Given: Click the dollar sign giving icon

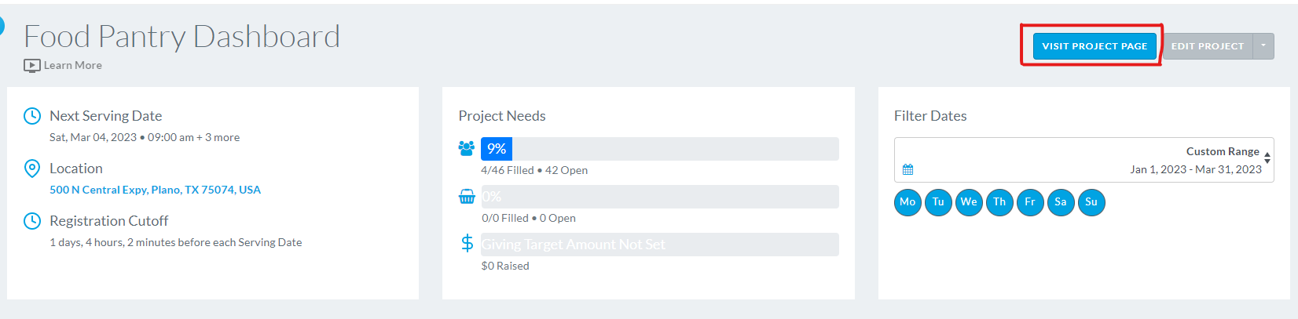Looking at the screenshot, I should [x=467, y=243].
